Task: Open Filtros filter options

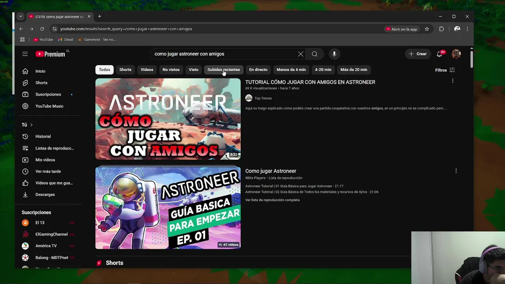Action: [445, 70]
